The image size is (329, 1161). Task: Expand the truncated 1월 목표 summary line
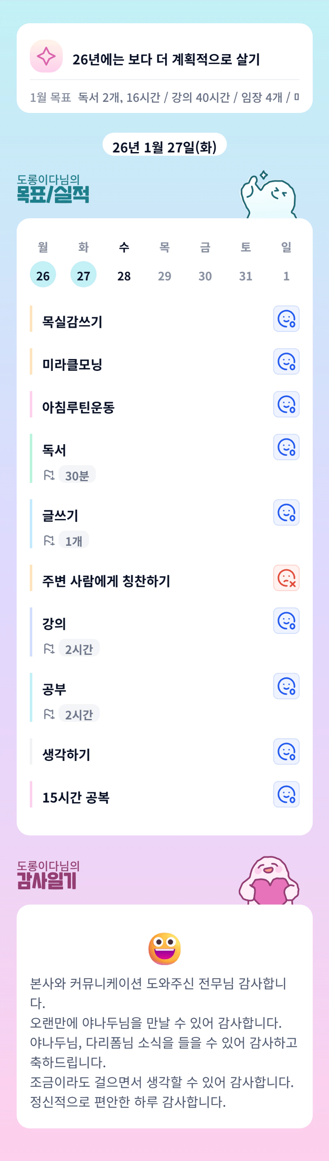[x=164, y=98]
